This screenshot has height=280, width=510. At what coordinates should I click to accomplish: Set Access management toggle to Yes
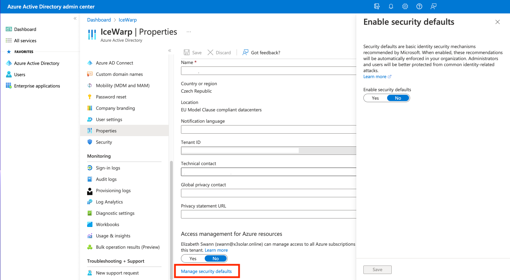pos(193,258)
